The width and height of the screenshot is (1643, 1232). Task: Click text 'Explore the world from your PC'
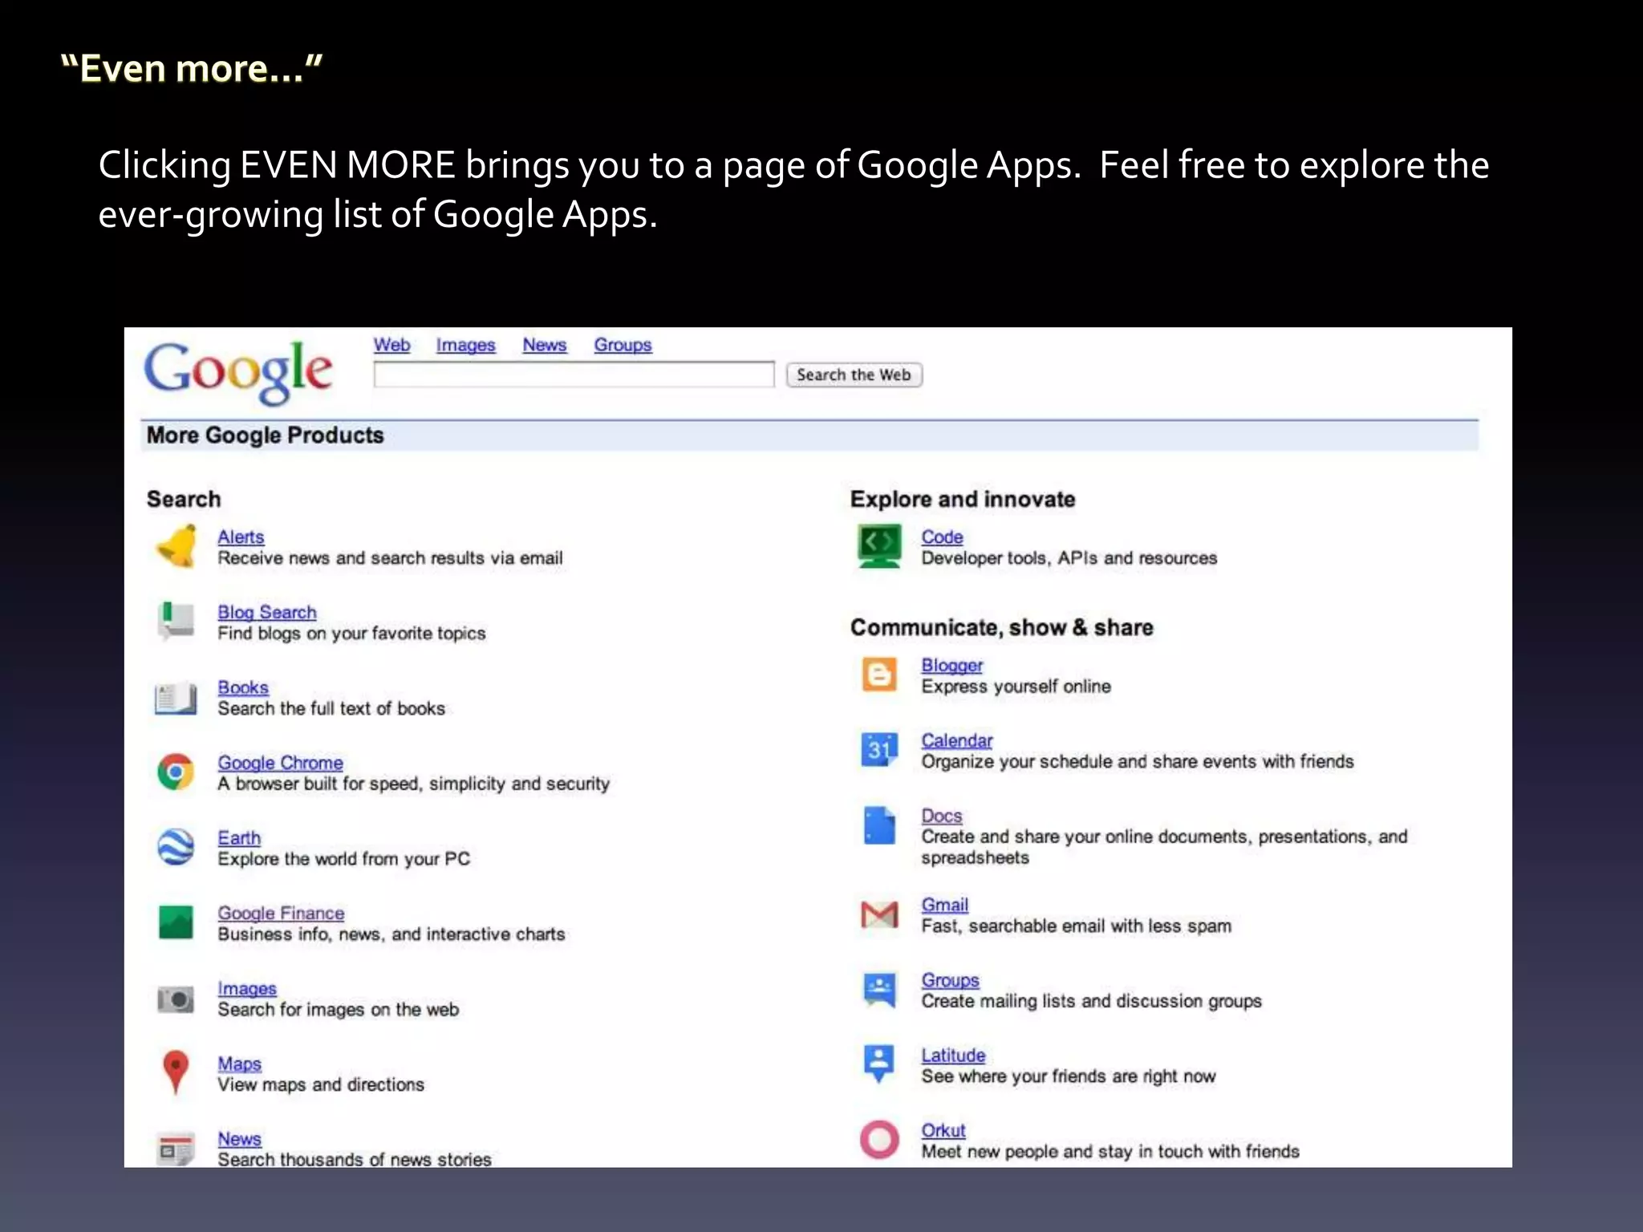point(343,859)
